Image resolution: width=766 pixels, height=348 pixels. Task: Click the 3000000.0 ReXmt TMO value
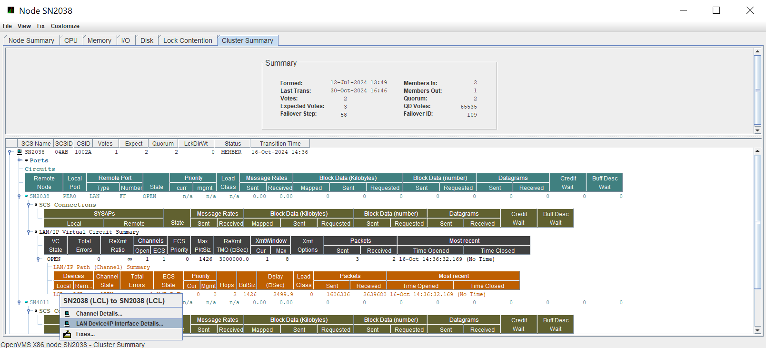[x=234, y=259]
